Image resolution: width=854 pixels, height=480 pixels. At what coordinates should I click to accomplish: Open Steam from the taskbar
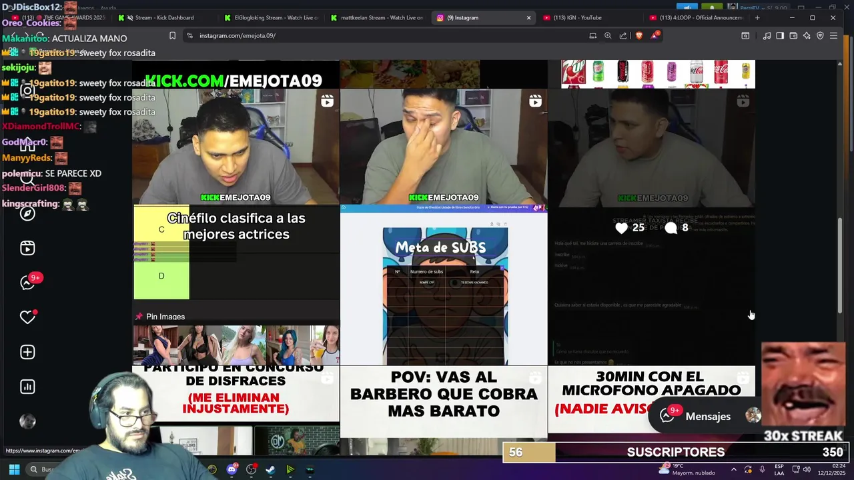click(270, 469)
